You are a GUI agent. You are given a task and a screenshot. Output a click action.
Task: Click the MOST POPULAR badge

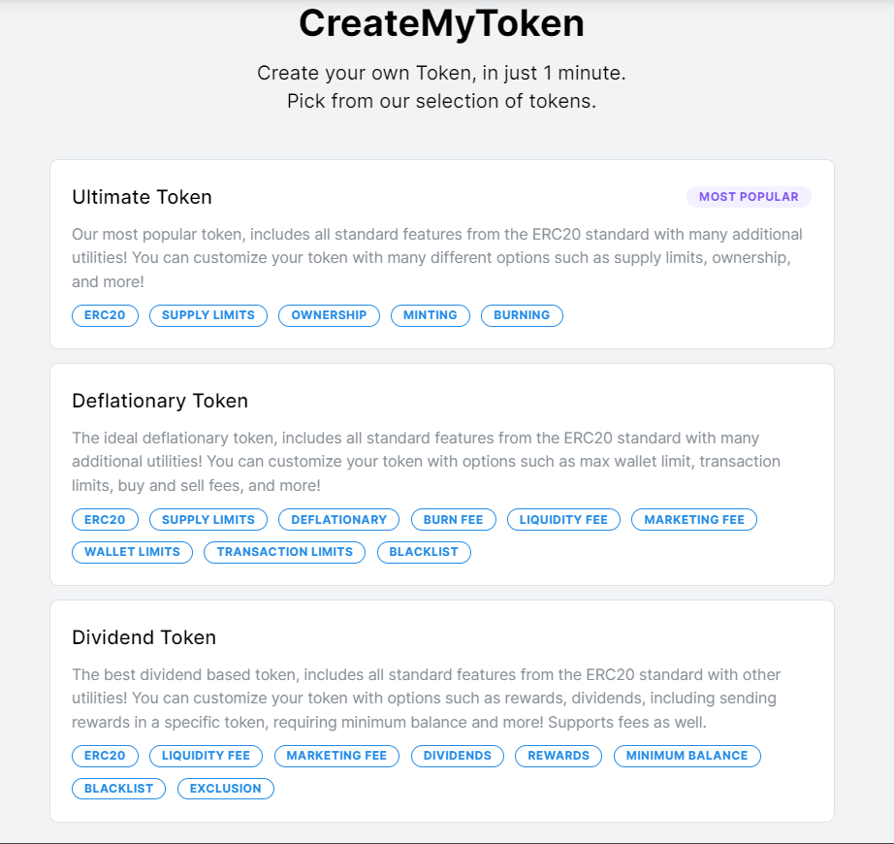(x=749, y=197)
